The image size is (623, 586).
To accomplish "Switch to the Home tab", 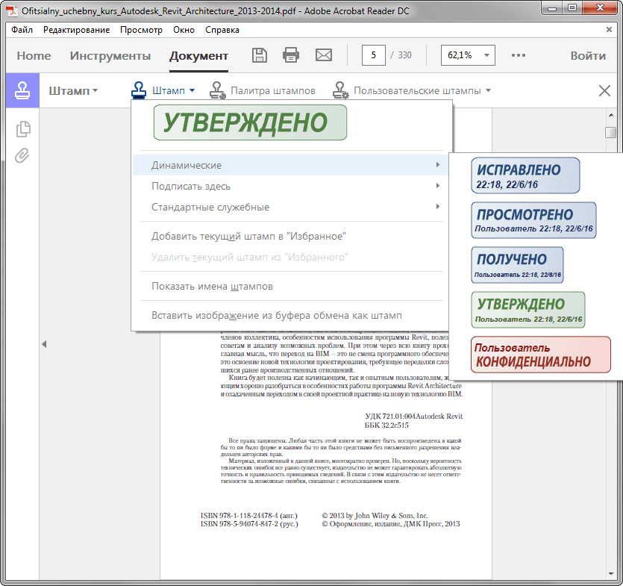I will (34, 56).
